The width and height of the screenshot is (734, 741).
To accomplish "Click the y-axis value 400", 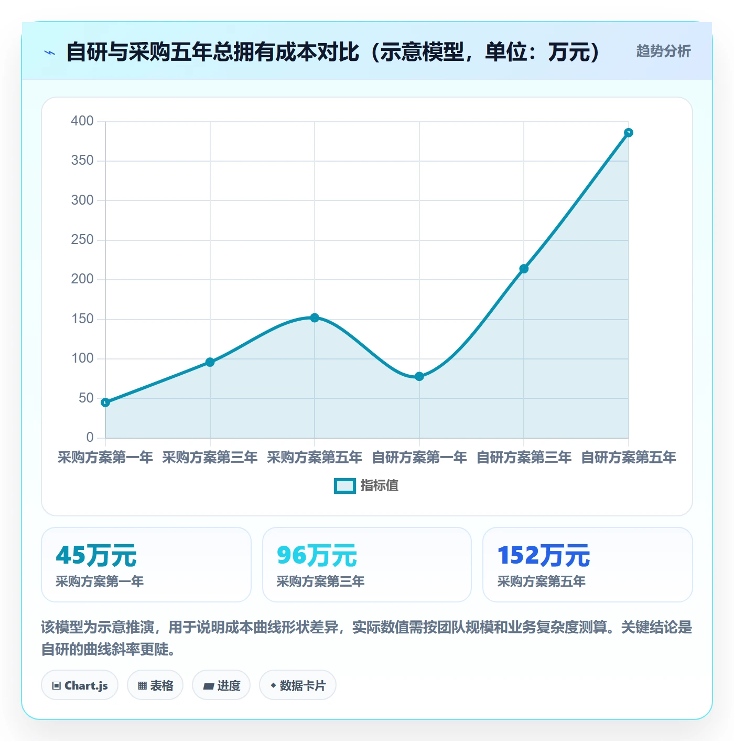I will point(82,121).
